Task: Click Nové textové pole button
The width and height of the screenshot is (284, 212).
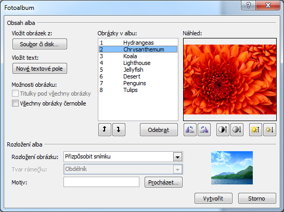Action: coord(40,69)
